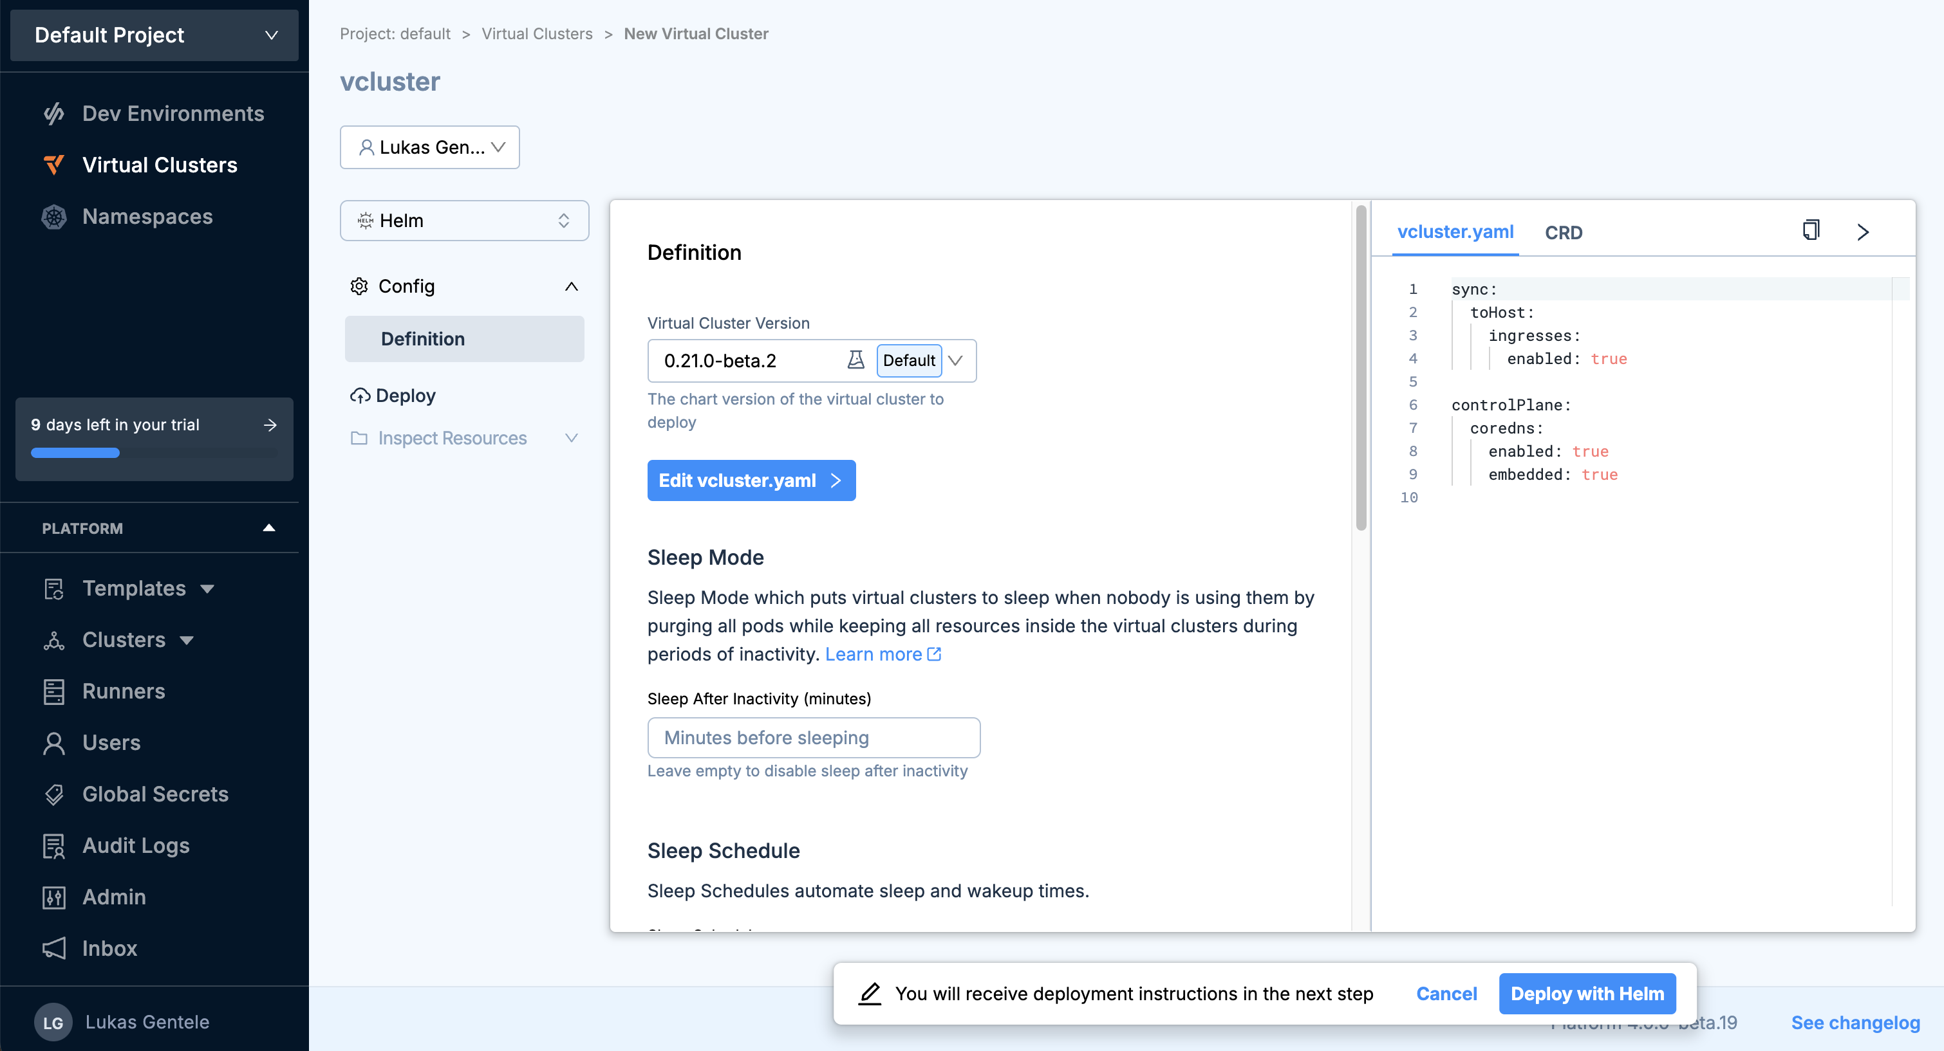Collapse the Config section
The width and height of the screenshot is (1944, 1051).
click(571, 286)
